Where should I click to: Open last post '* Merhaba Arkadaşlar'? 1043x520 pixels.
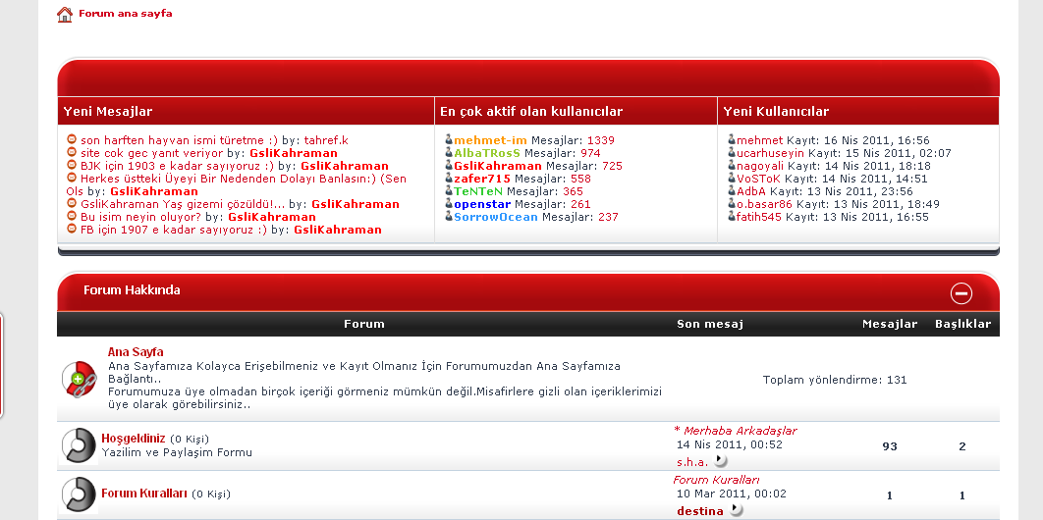click(x=735, y=431)
